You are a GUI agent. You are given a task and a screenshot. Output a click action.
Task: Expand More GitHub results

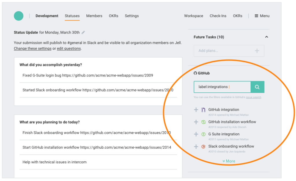click(x=229, y=161)
